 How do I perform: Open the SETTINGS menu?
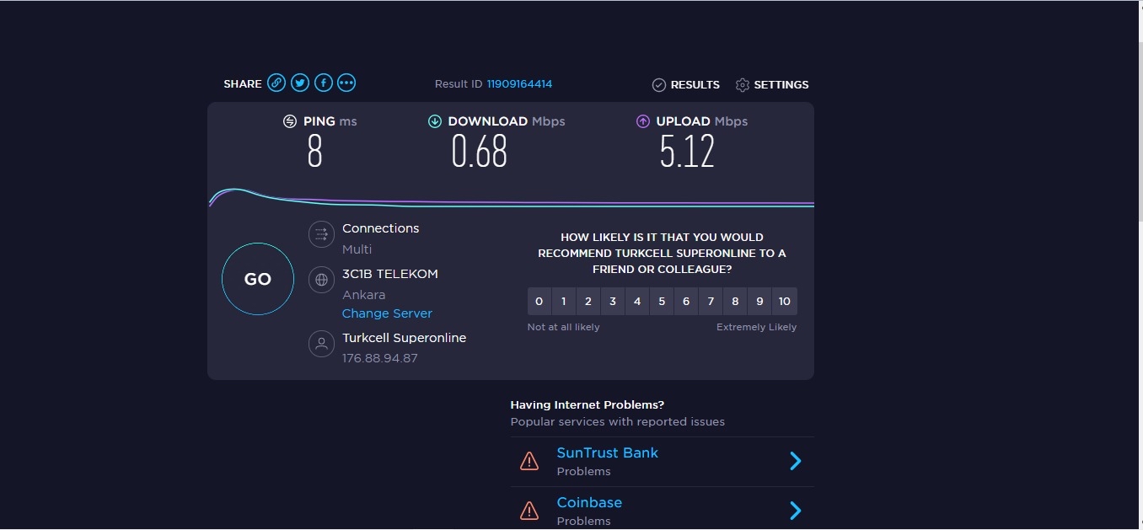coord(772,85)
